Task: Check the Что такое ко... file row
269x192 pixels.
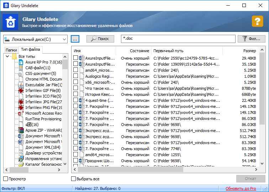Action: point(76,88)
